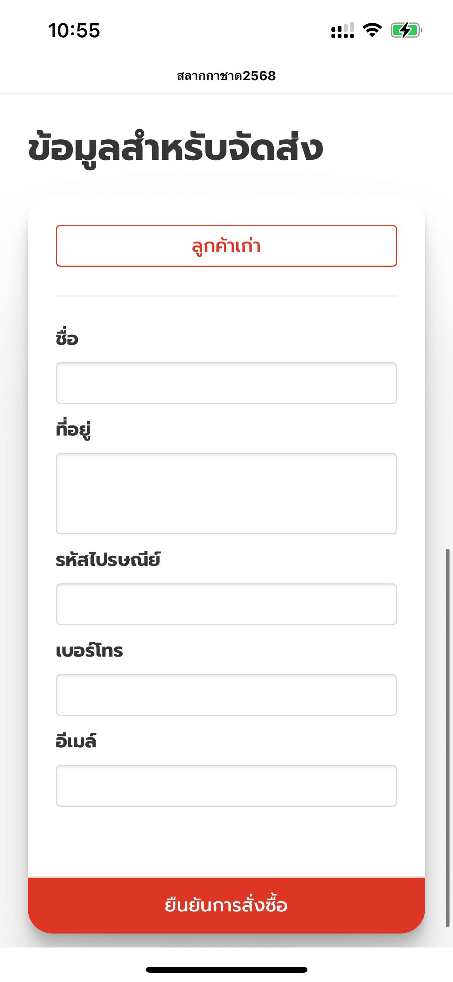The width and height of the screenshot is (453, 982).
Task: Focus the รหัสไปรษณีย์ postal code input
Action: [226, 604]
